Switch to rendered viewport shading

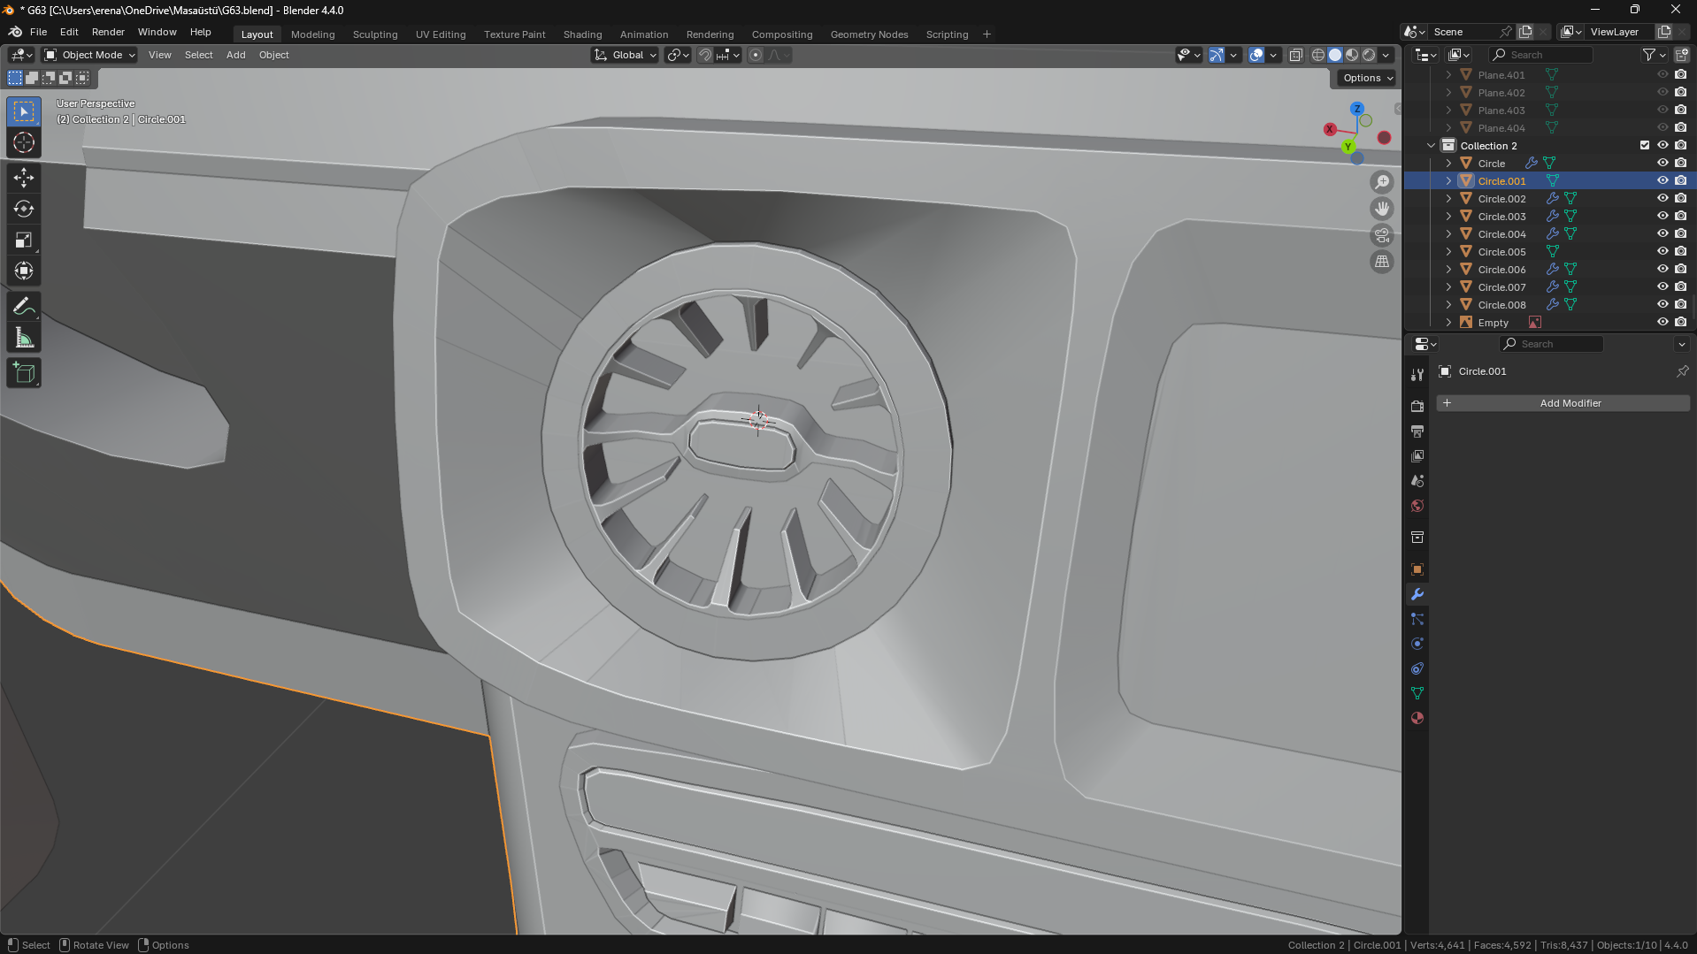click(x=1369, y=55)
